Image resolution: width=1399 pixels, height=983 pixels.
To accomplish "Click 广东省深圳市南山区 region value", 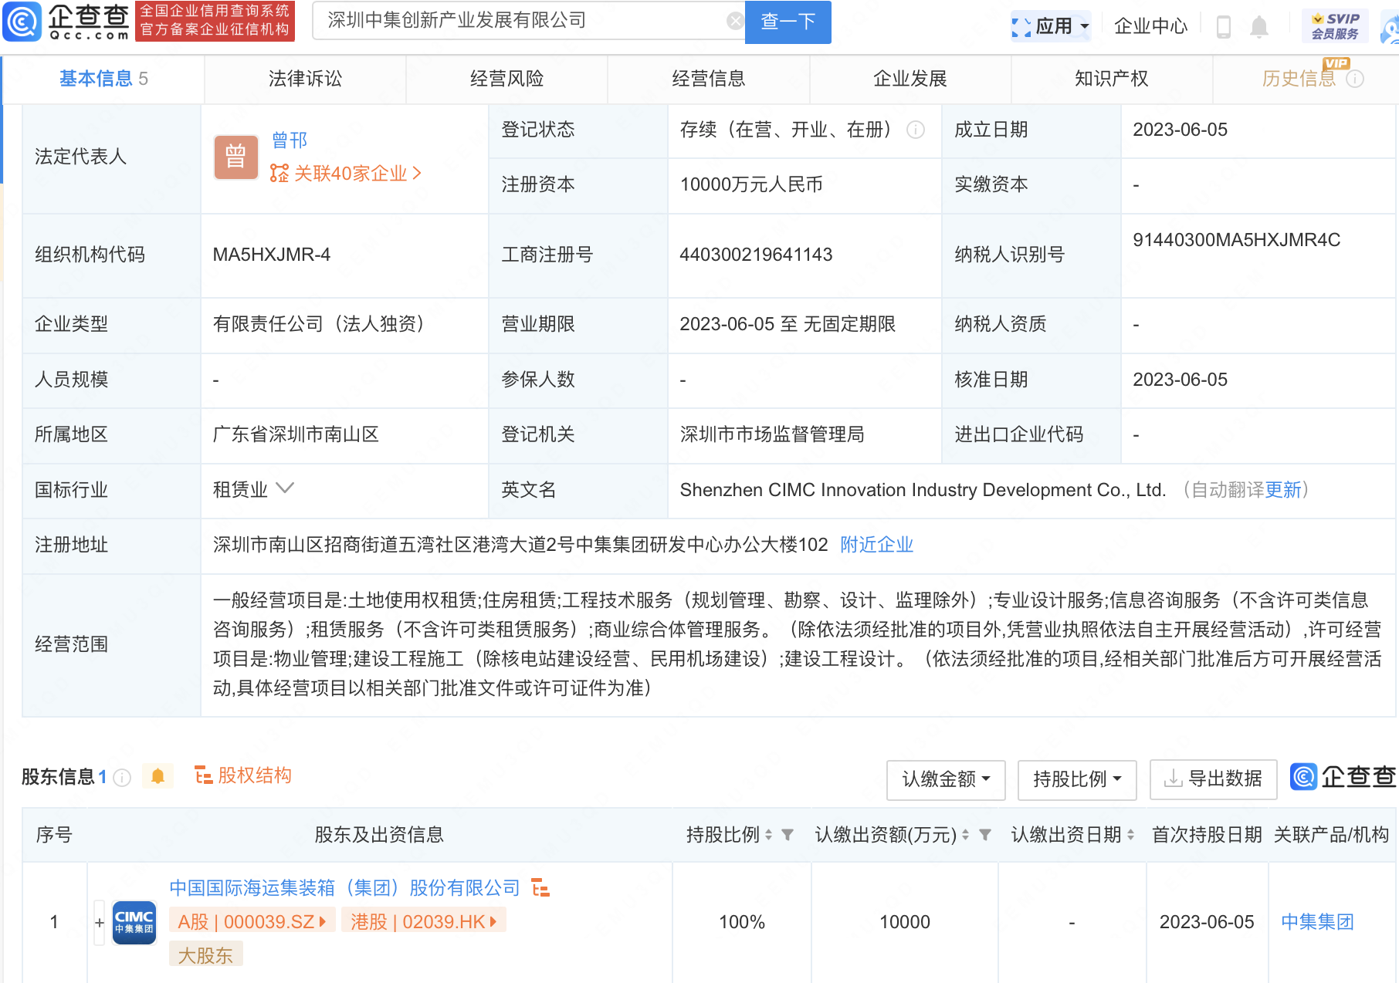I will pyautogui.click(x=296, y=434).
